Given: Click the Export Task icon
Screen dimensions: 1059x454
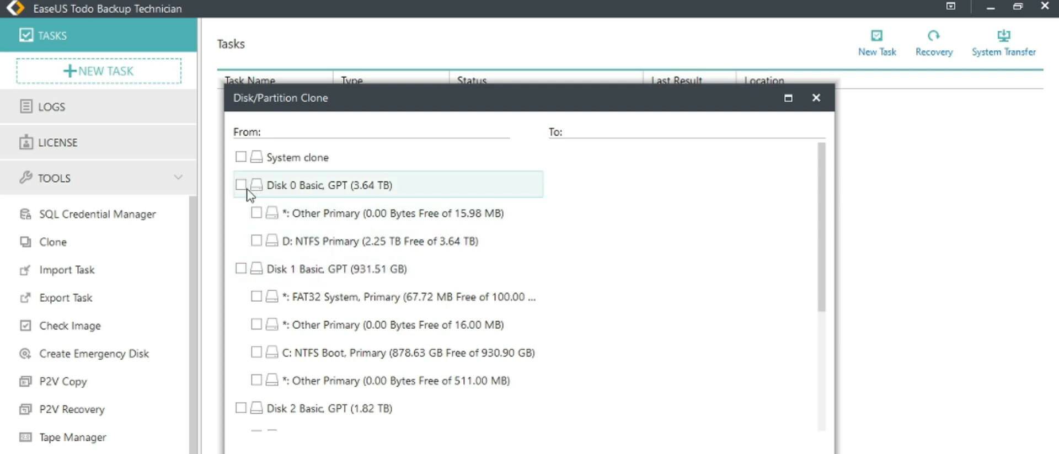Looking at the screenshot, I should tap(25, 298).
